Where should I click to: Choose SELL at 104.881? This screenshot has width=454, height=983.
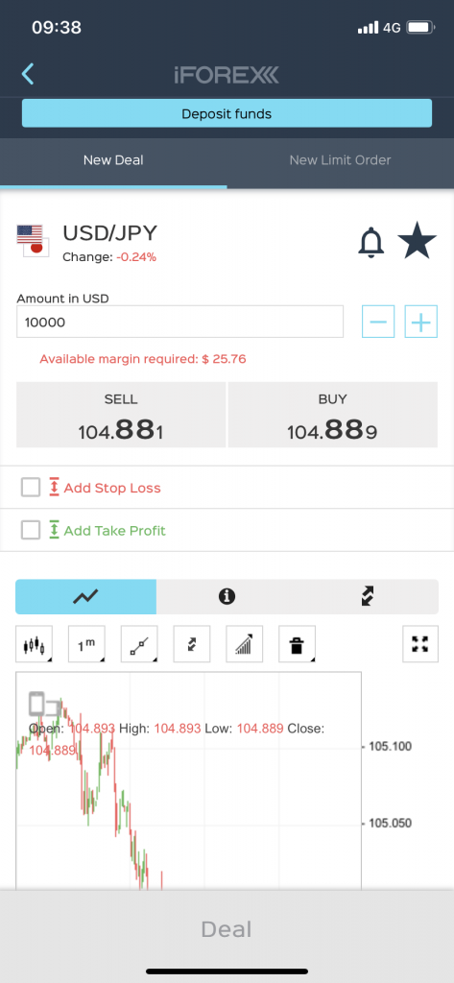[121, 415]
